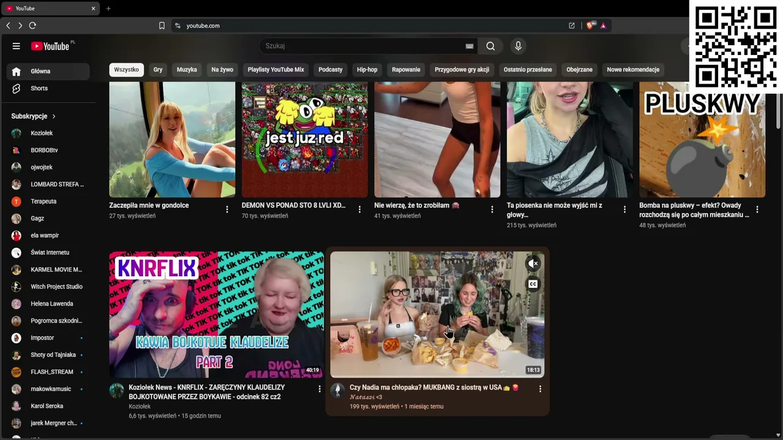Open Natassi channel avatar beside MUKBANG video
The width and height of the screenshot is (783, 440).
(338, 391)
